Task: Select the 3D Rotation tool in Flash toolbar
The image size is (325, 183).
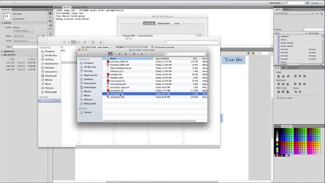Action: pyautogui.click(x=50, y=25)
